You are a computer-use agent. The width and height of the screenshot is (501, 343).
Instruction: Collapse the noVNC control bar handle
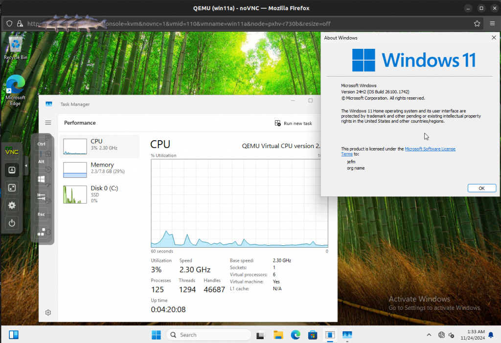pyautogui.click(x=26, y=166)
